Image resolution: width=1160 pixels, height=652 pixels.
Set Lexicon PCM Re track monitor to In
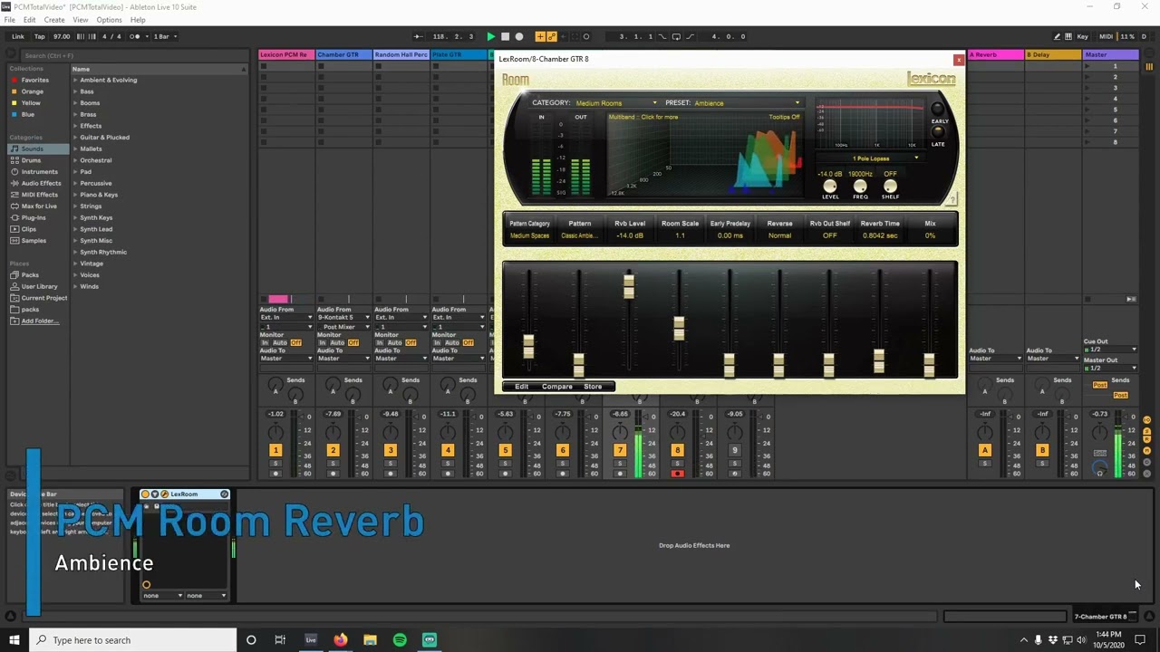[x=265, y=342]
